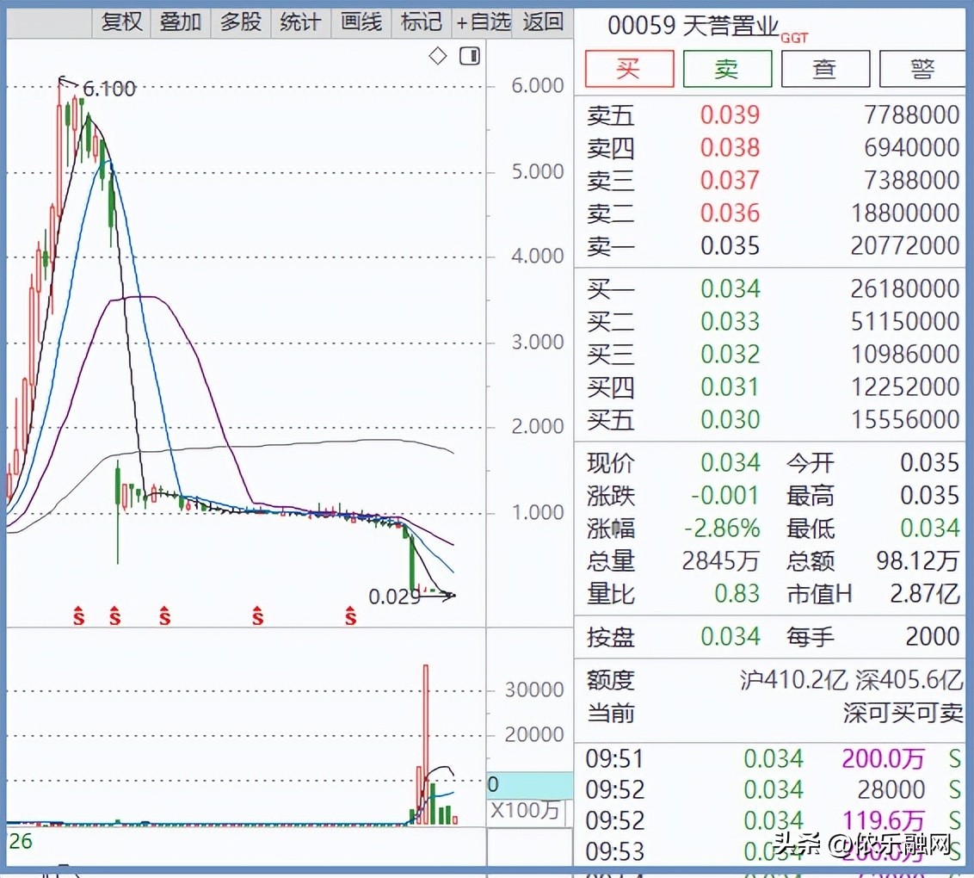974x878 pixels.
Task: Switch to 多股 multi-stock view
Action: coord(241,22)
